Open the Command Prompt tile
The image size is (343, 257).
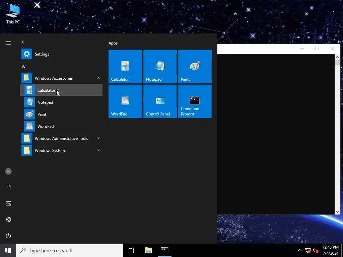click(195, 101)
